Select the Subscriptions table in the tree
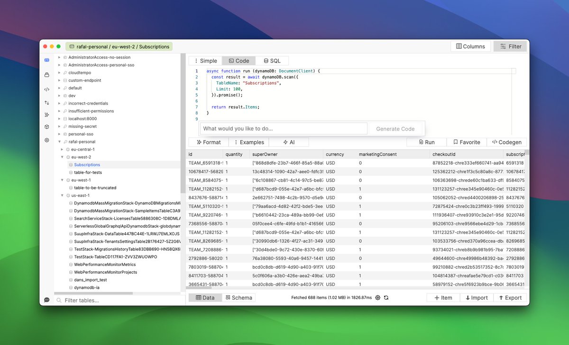This screenshot has width=569, height=345. (87, 165)
